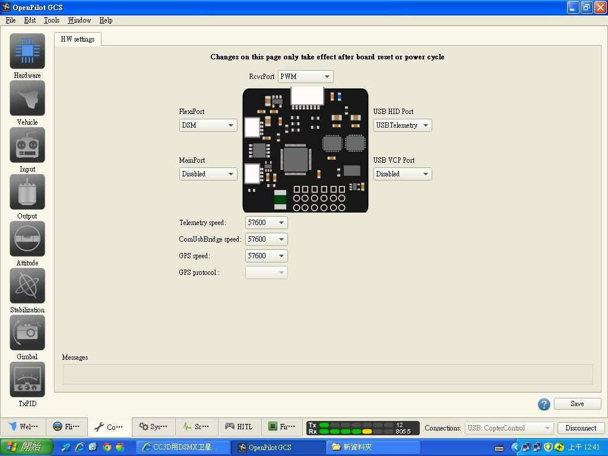Click the system tray expand arrow
Viewport: 608px width, 456px height.
(x=515, y=448)
